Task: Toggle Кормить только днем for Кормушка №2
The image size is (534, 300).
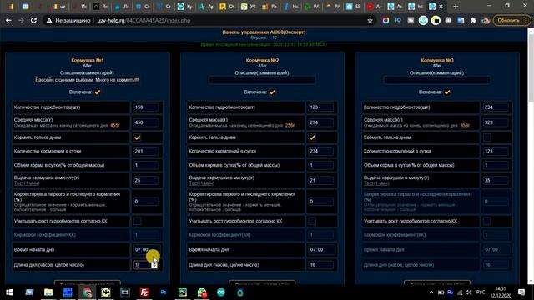Action: pyautogui.click(x=312, y=137)
